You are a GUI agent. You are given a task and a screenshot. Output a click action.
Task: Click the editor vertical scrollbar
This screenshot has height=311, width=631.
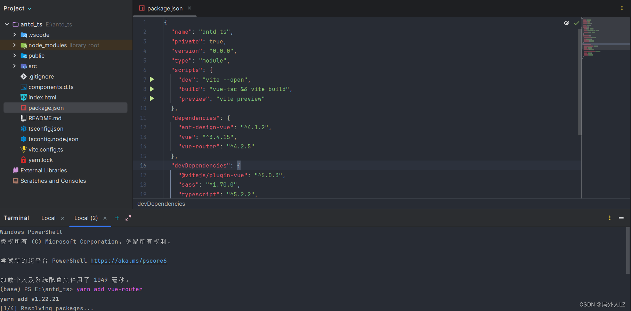tap(580, 82)
